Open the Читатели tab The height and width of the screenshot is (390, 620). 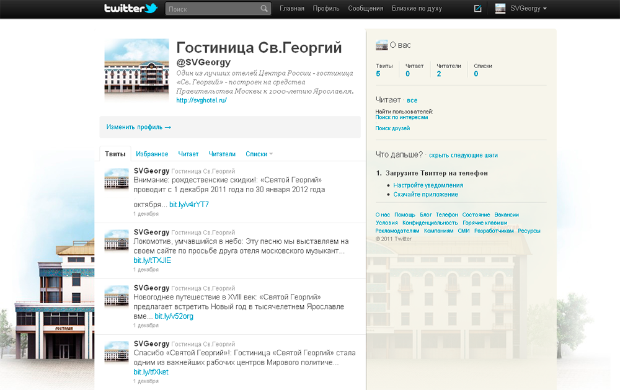click(x=222, y=154)
